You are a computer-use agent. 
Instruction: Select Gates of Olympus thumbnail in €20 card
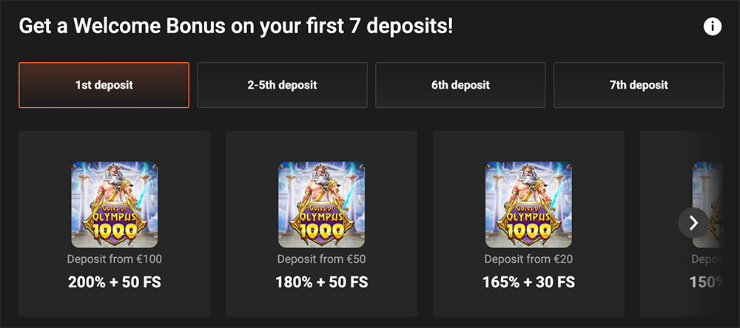[x=529, y=205]
